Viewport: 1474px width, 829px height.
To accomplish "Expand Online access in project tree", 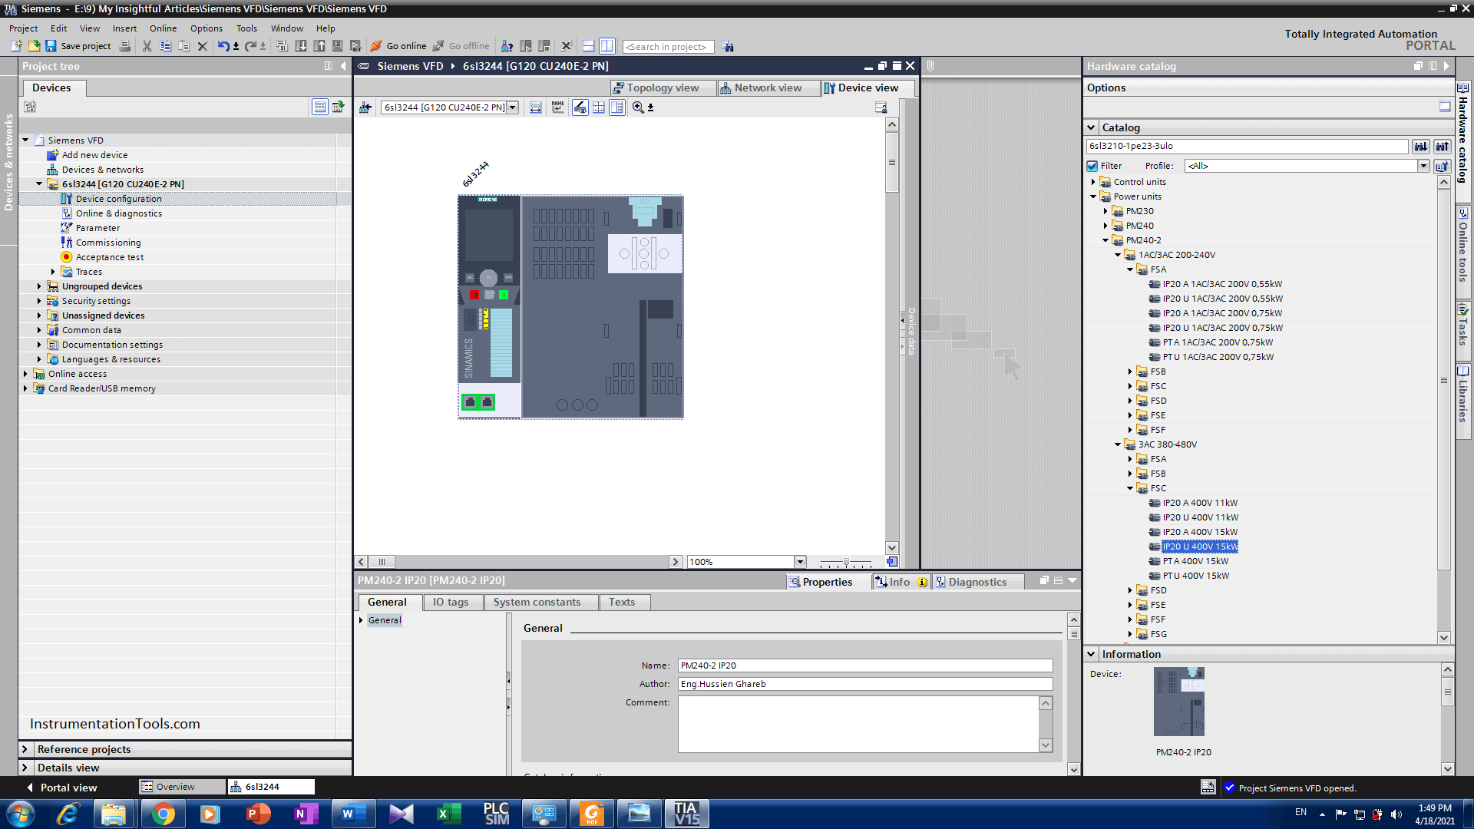I will pyautogui.click(x=25, y=374).
